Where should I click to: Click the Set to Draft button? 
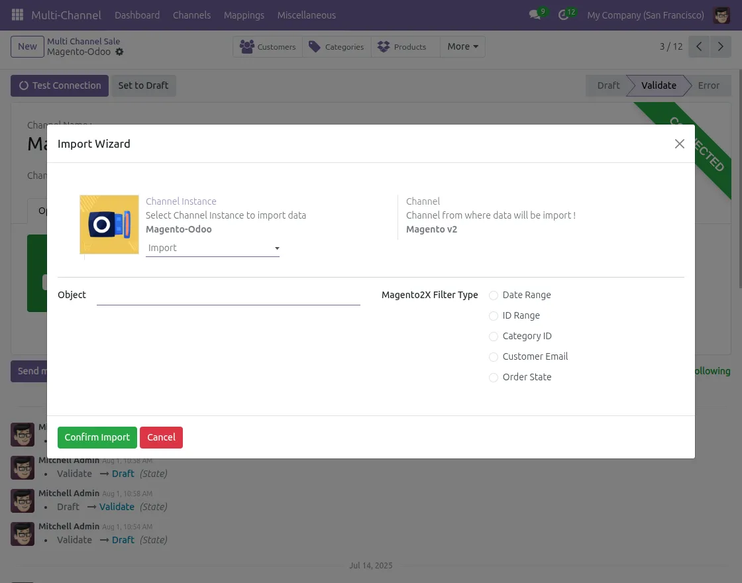143,85
